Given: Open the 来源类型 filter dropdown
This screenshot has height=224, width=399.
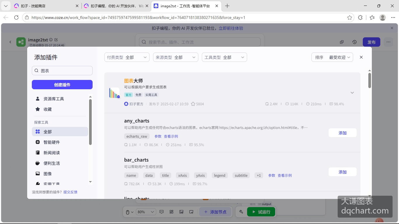Looking at the screenshot, I should 176,57.
